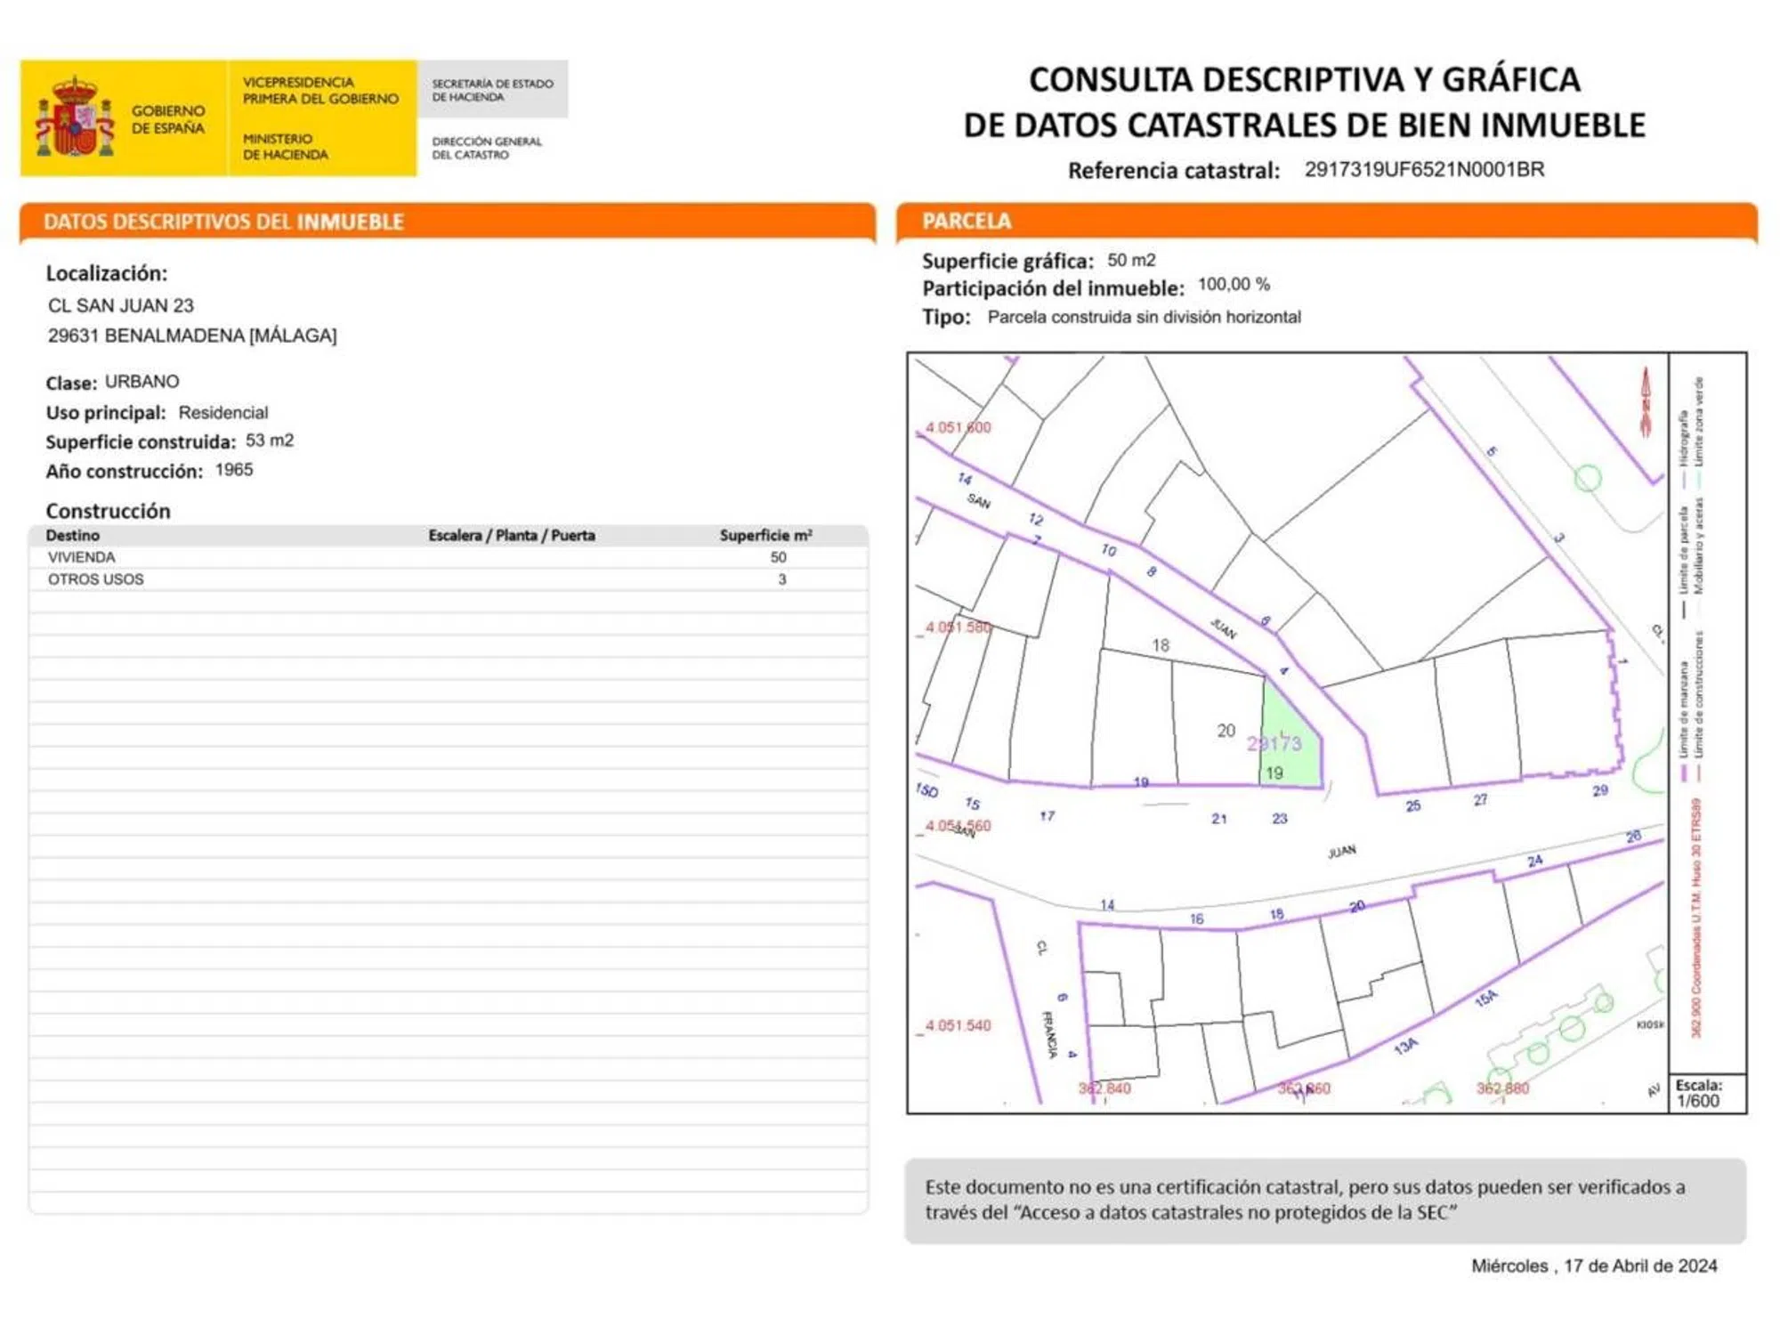Click the Destino column header
The image size is (1780, 1335).
coord(73,535)
